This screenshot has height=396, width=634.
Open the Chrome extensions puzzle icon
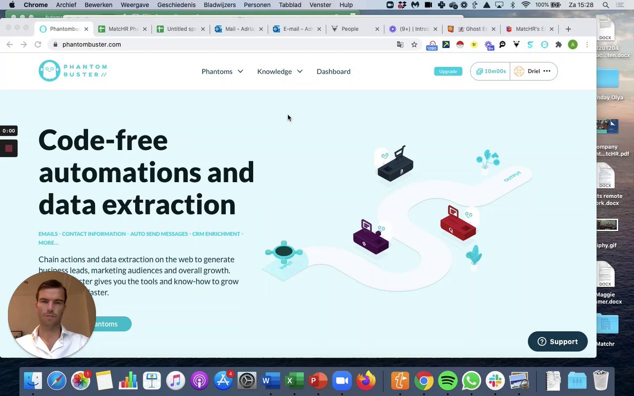coord(559,45)
